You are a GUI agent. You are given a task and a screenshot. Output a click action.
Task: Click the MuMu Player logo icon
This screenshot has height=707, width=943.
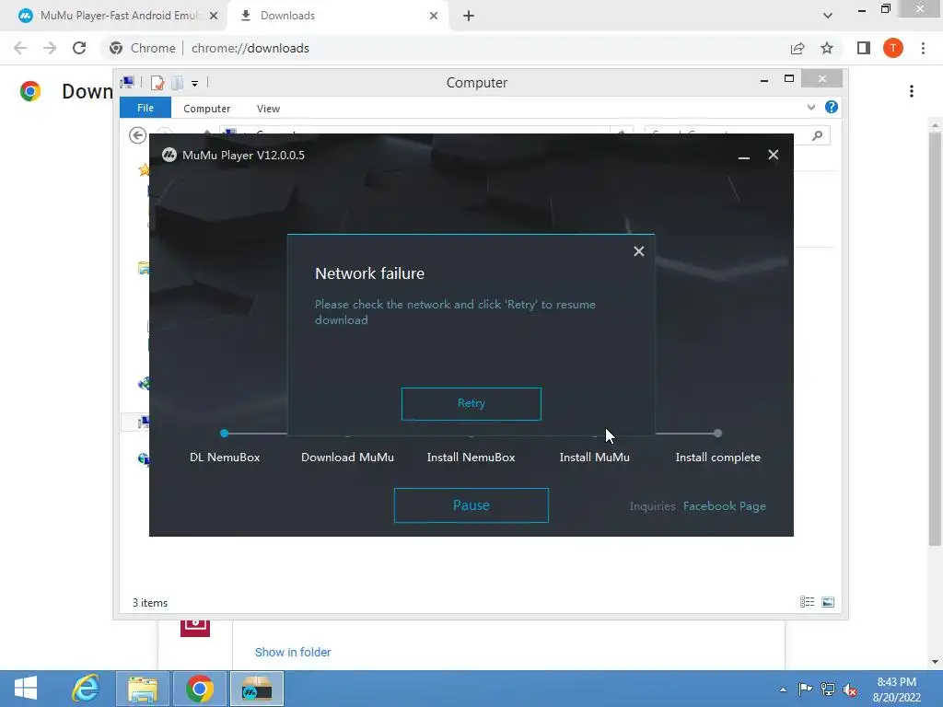(x=169, y=155)
